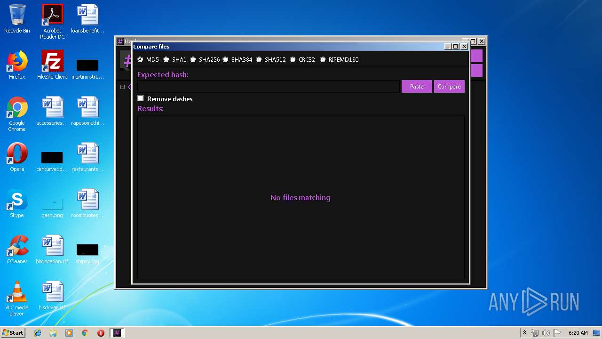Switch to Hasher app in taskbar

pyautogui.click(x=117, y=333)
